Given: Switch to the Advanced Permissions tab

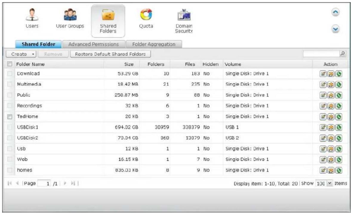Looking at the screenshot, I should (x=94, y=44).
